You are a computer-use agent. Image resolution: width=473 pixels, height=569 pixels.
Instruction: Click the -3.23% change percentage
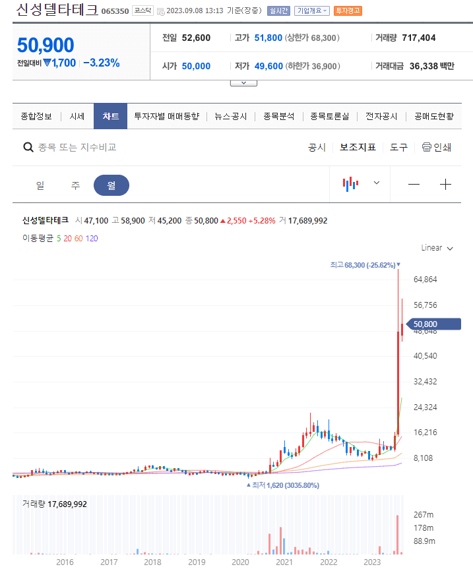(x=102, y=63)
